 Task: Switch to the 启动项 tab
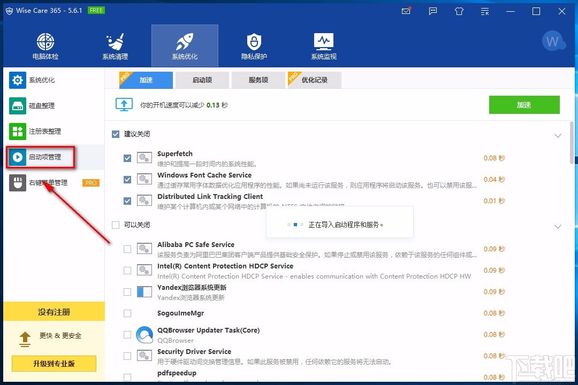tap(202, 80)
